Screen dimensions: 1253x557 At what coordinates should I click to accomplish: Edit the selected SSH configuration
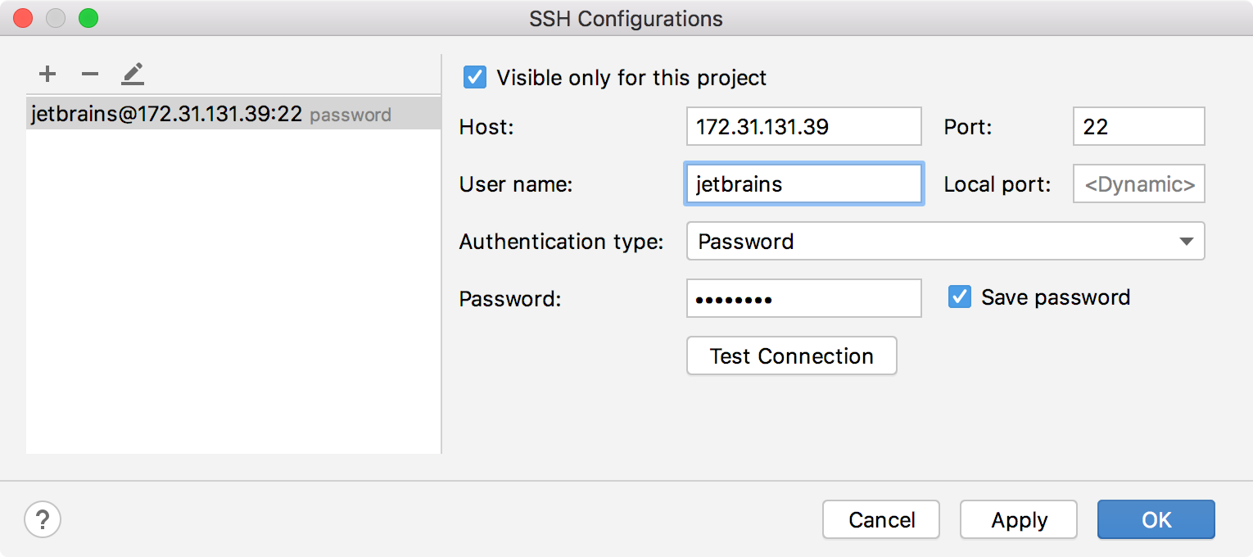point(132,74)
